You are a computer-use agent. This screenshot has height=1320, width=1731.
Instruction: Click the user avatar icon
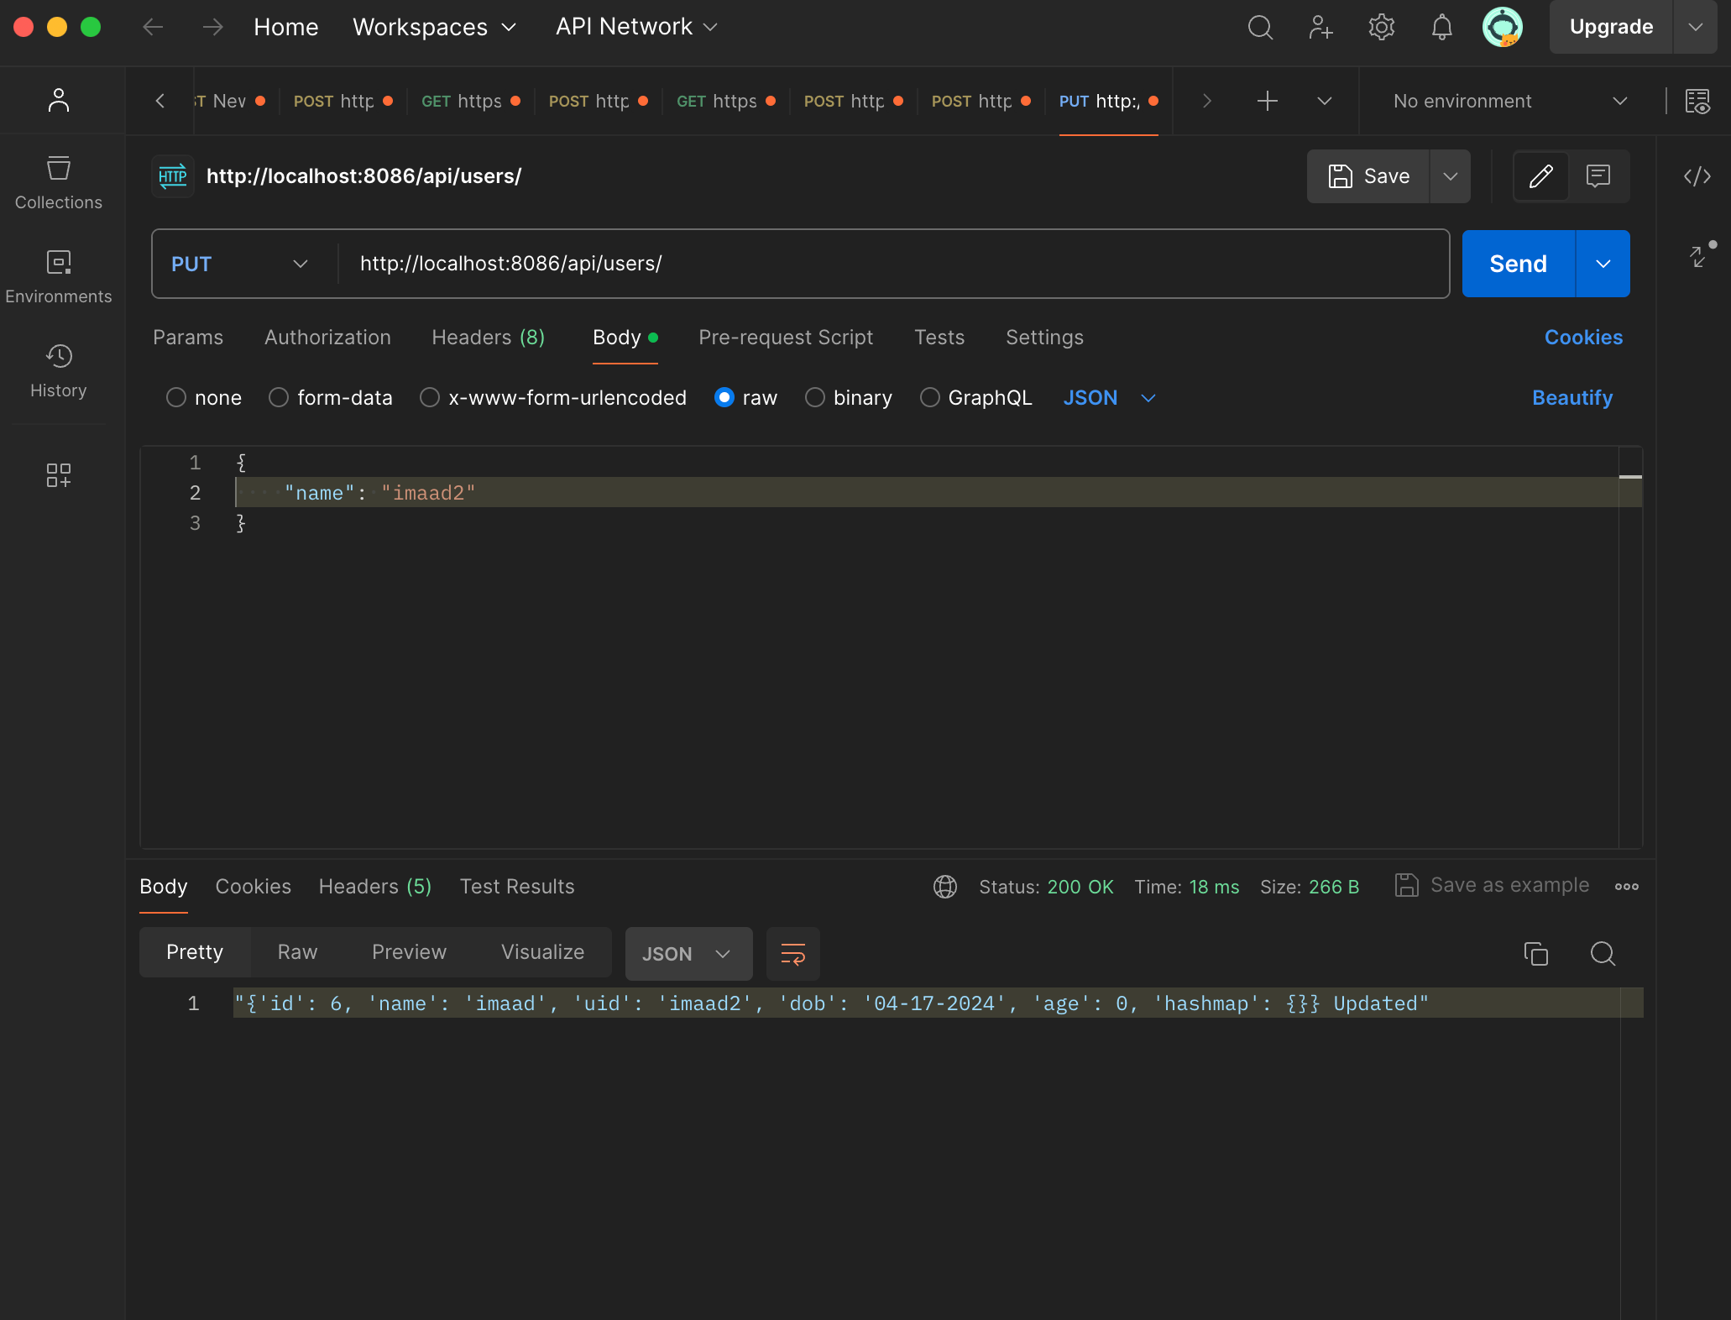(x=1503, y=27)
